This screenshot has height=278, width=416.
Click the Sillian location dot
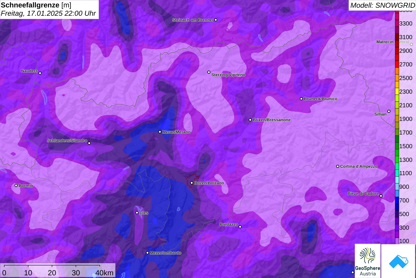click(x=389, y=111)
